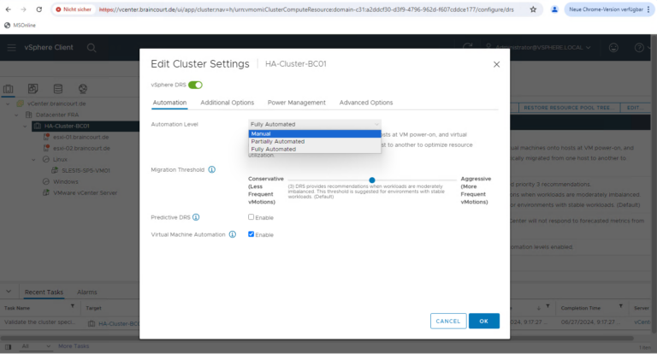Image resolution: width=657 pixels, height=354 pixels.
Task: Switch to Recent Tasks tab
Action: pyautogui.click(x=44, y=292)
